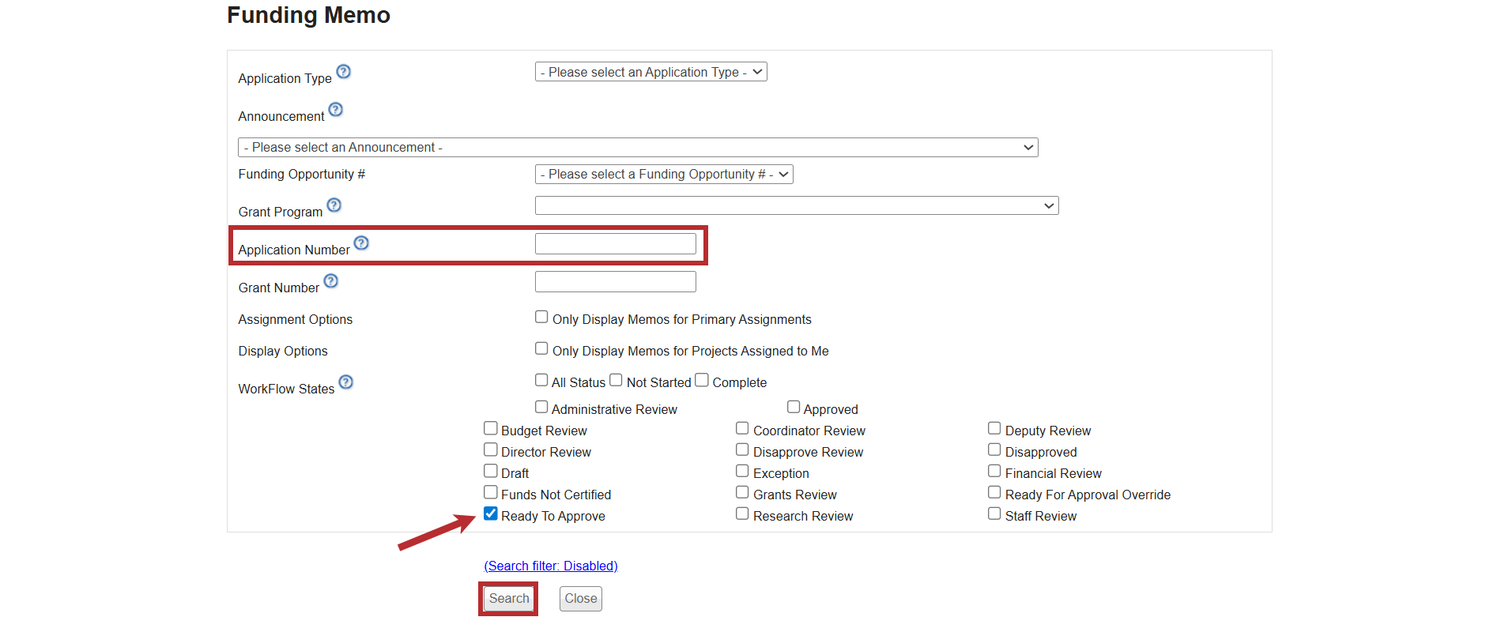Click help icon next to Application Type
The width and height of the screenshot is (1497, 632).
343,72
